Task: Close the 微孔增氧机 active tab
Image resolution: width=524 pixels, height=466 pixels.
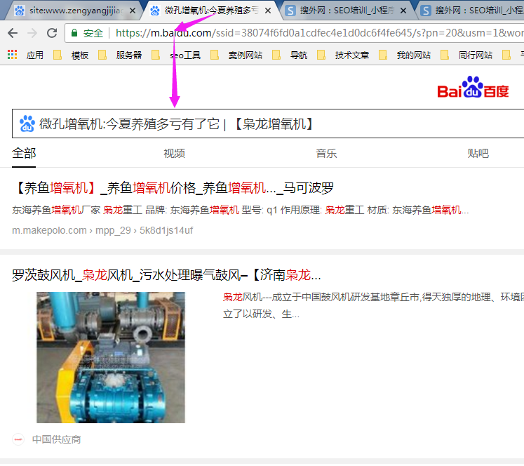Action: point(267,11)
